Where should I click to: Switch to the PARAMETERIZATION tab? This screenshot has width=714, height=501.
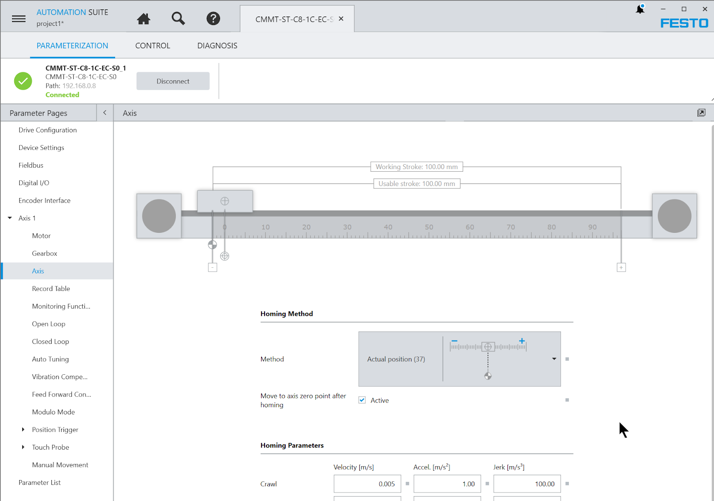[x=72, y=46]
